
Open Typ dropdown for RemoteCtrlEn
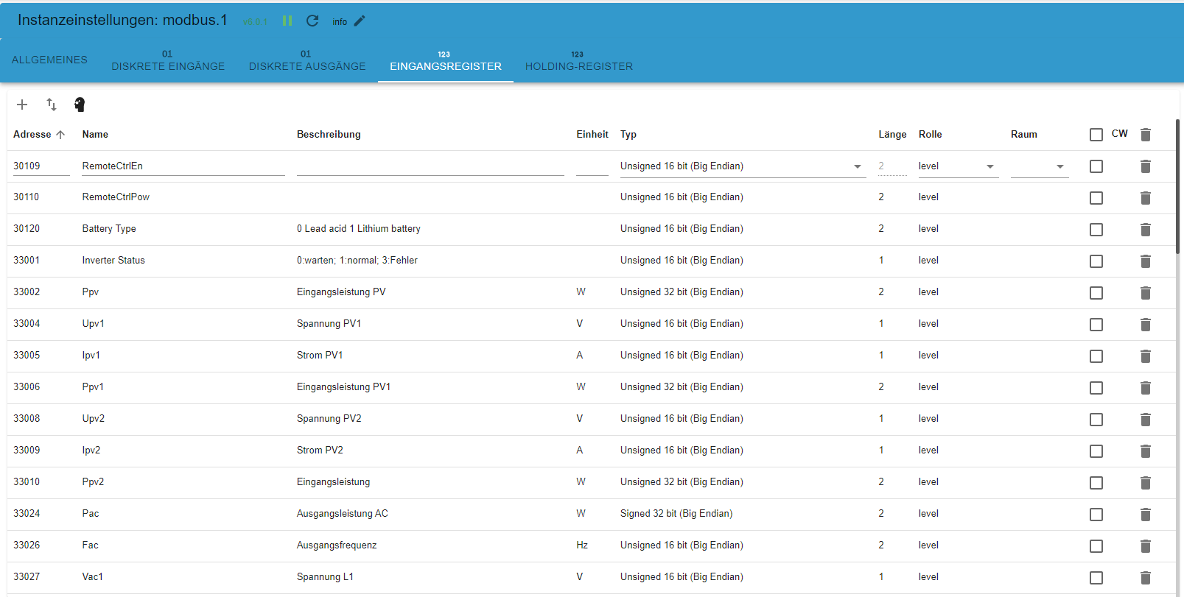point(743,166)
